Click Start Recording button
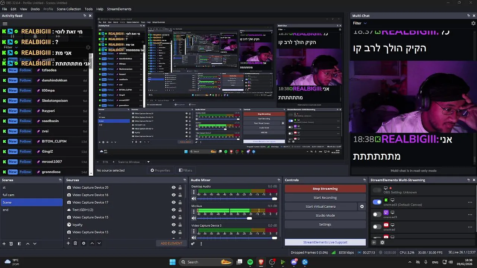The width and height of the screenshot is (477, 268). pos(325,198)
